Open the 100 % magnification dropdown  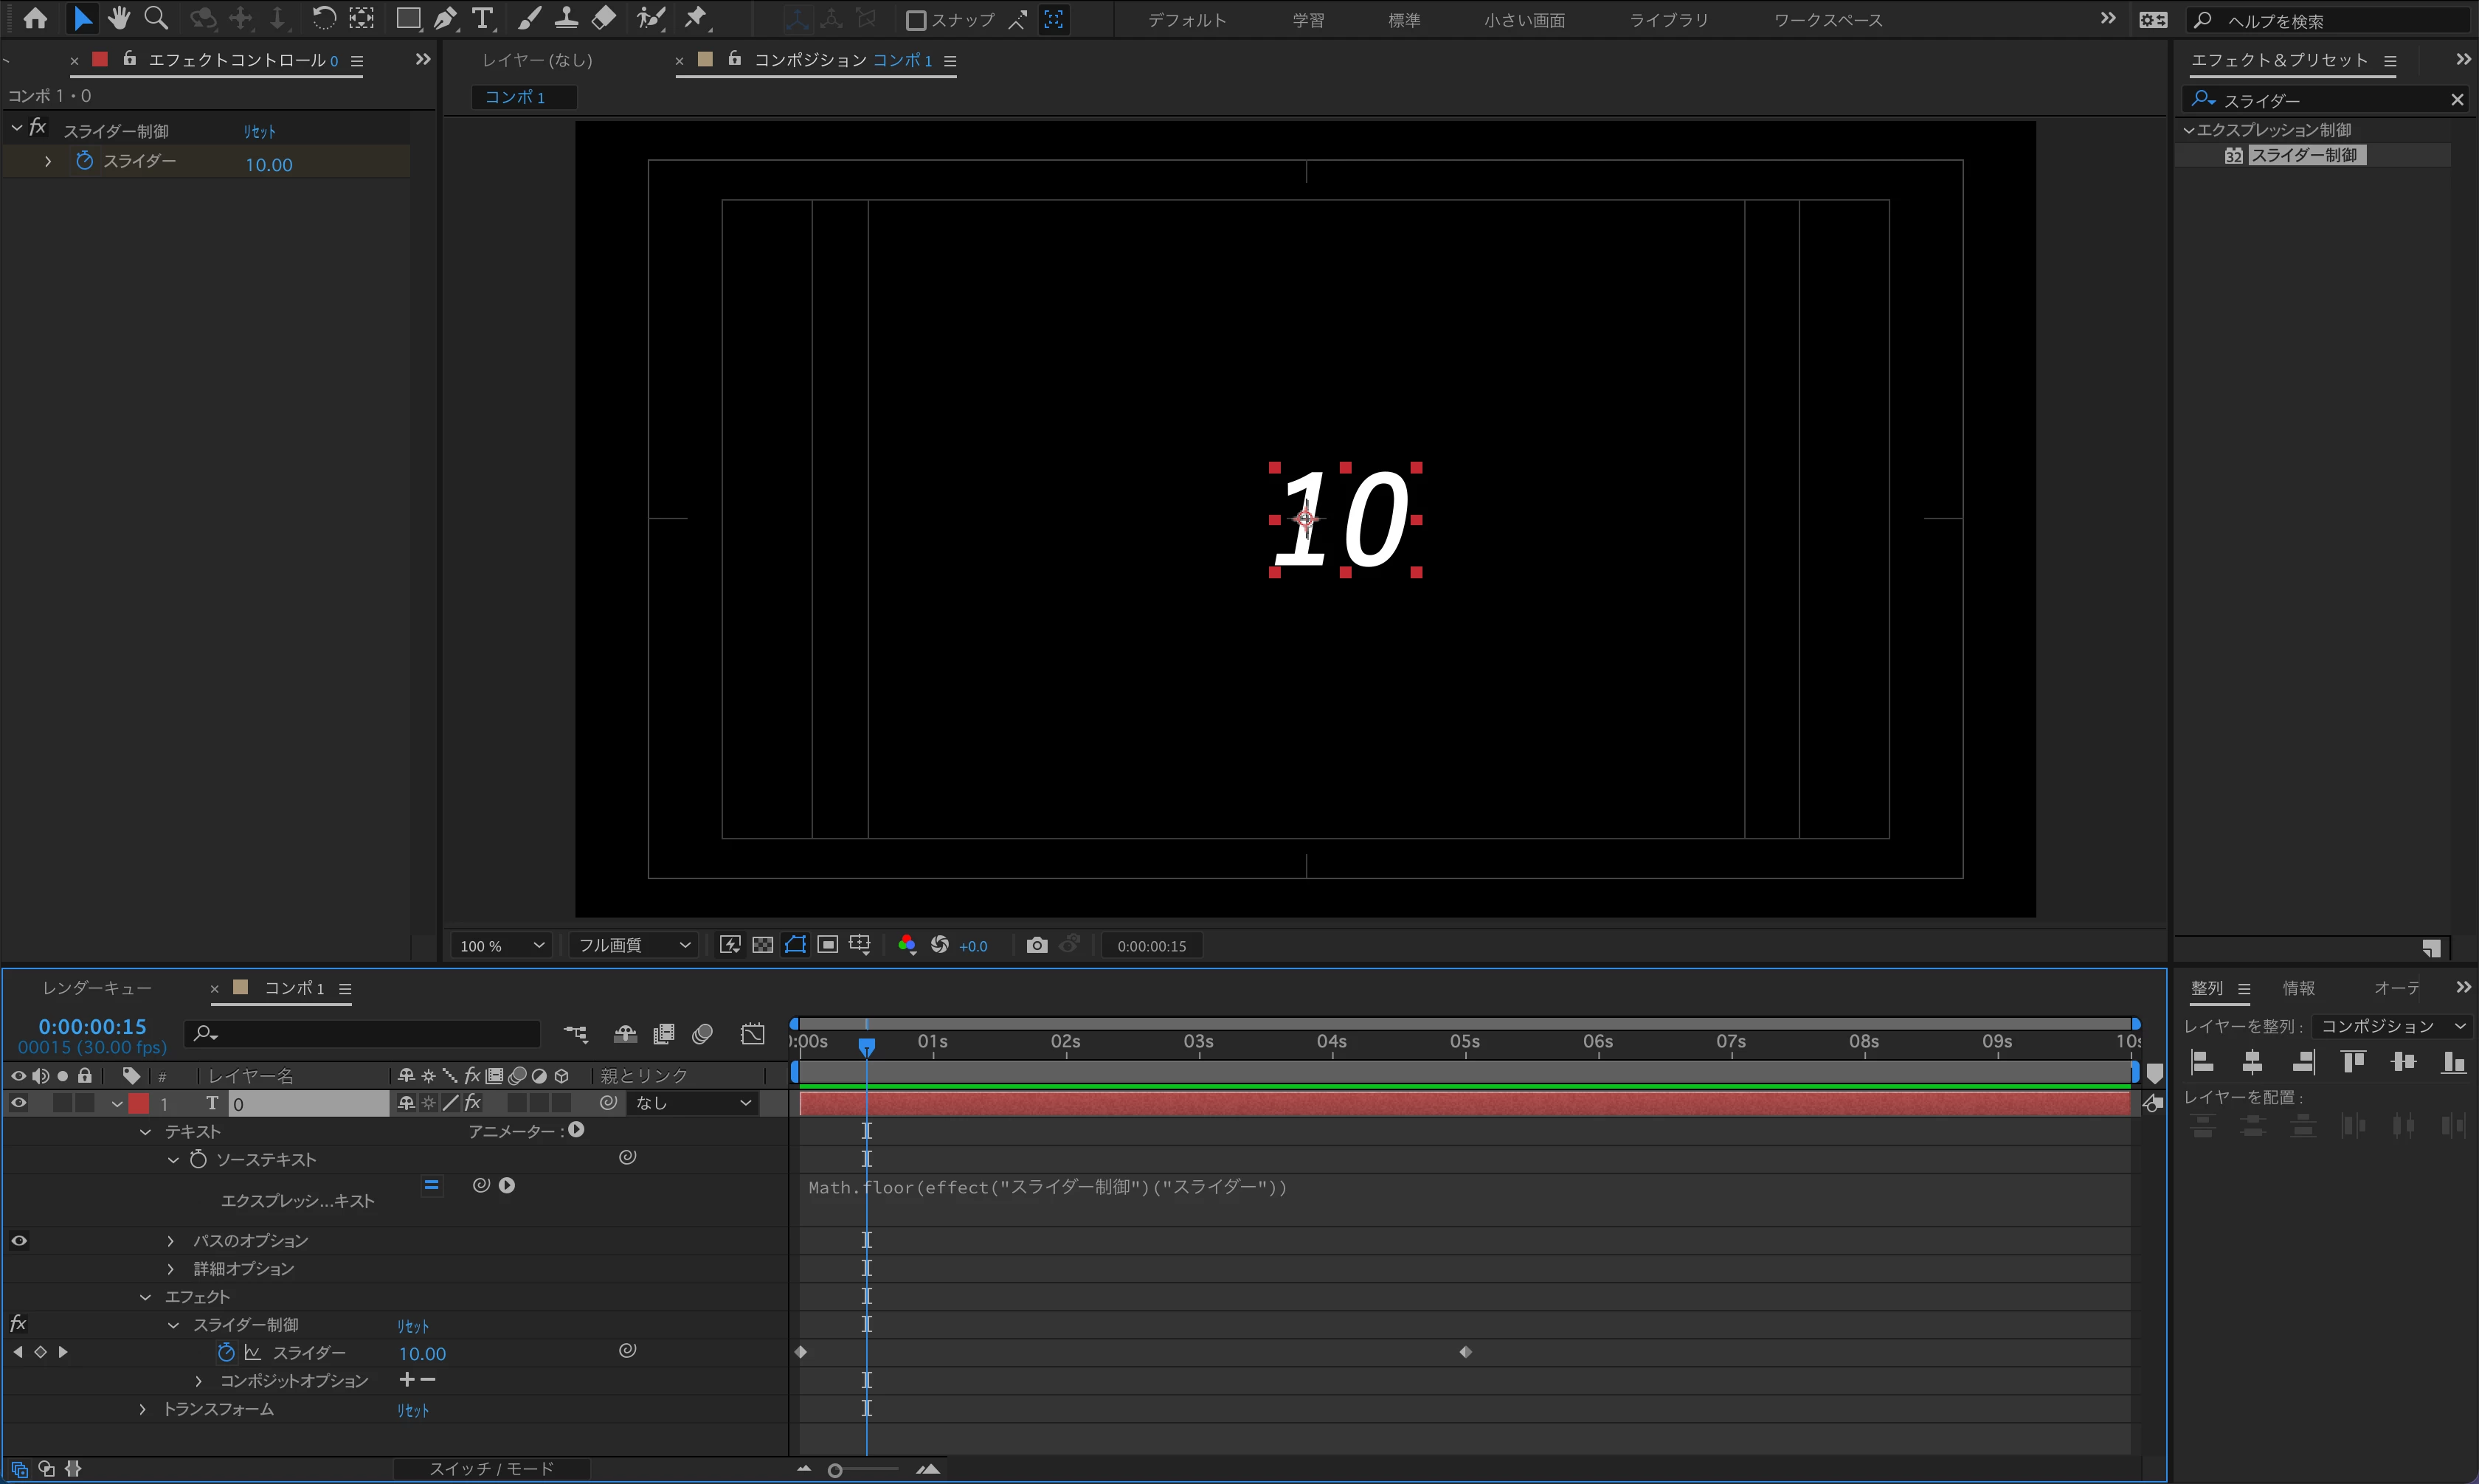point(502,945)
